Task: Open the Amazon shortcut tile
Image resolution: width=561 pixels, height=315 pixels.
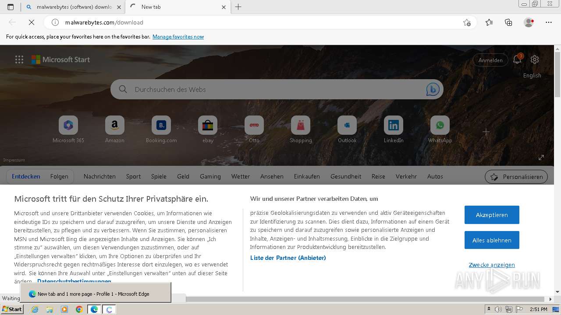Action: [x=115, y=129]
